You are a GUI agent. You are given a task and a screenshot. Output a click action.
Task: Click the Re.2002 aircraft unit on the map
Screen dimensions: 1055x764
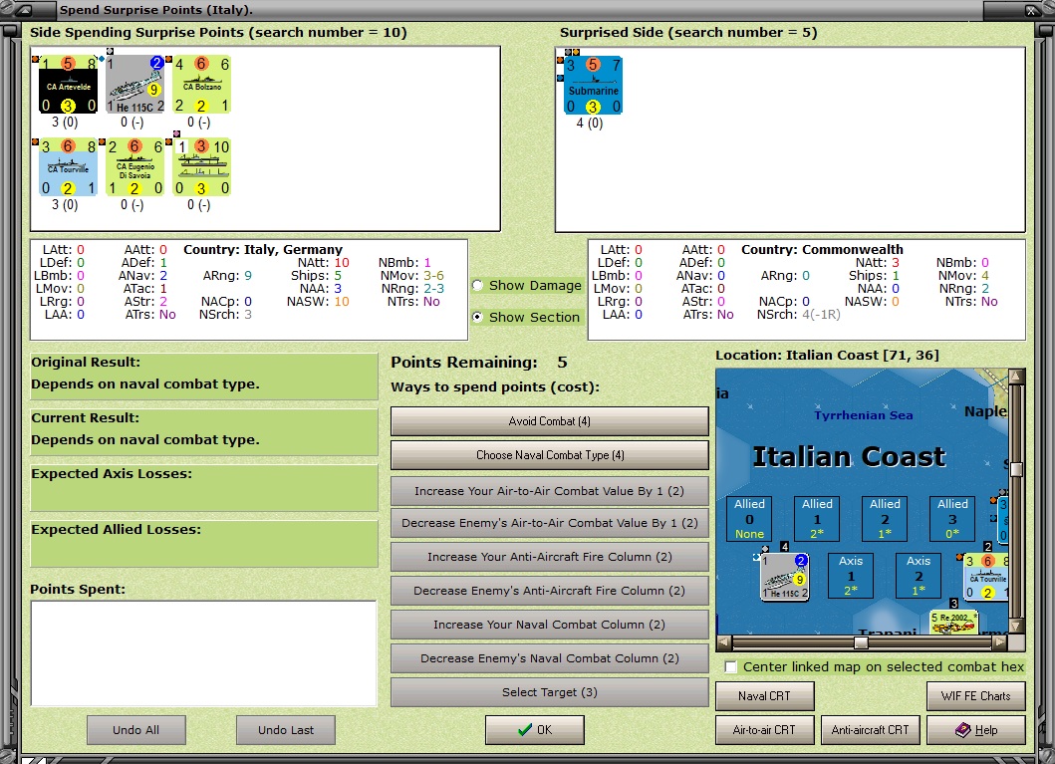(953, 623)
